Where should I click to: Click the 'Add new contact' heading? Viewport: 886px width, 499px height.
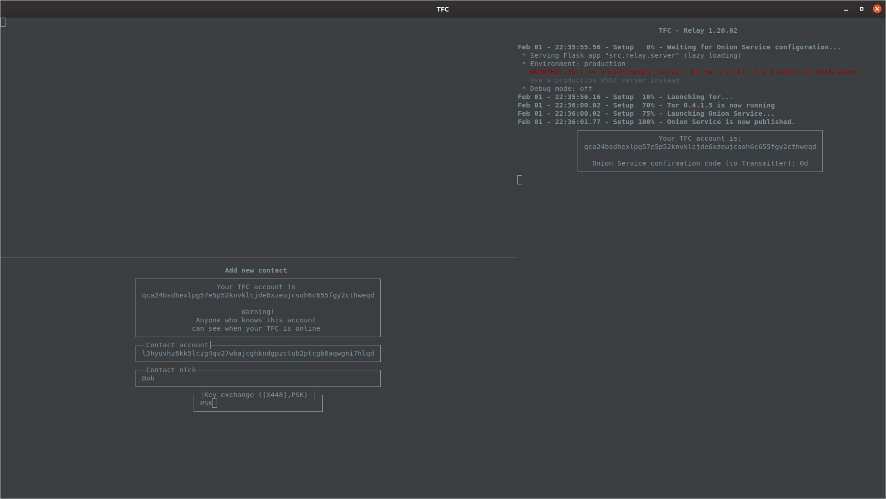click(x=256, y=270)
